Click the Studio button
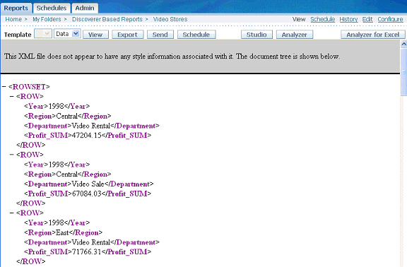 pos(256,35)
